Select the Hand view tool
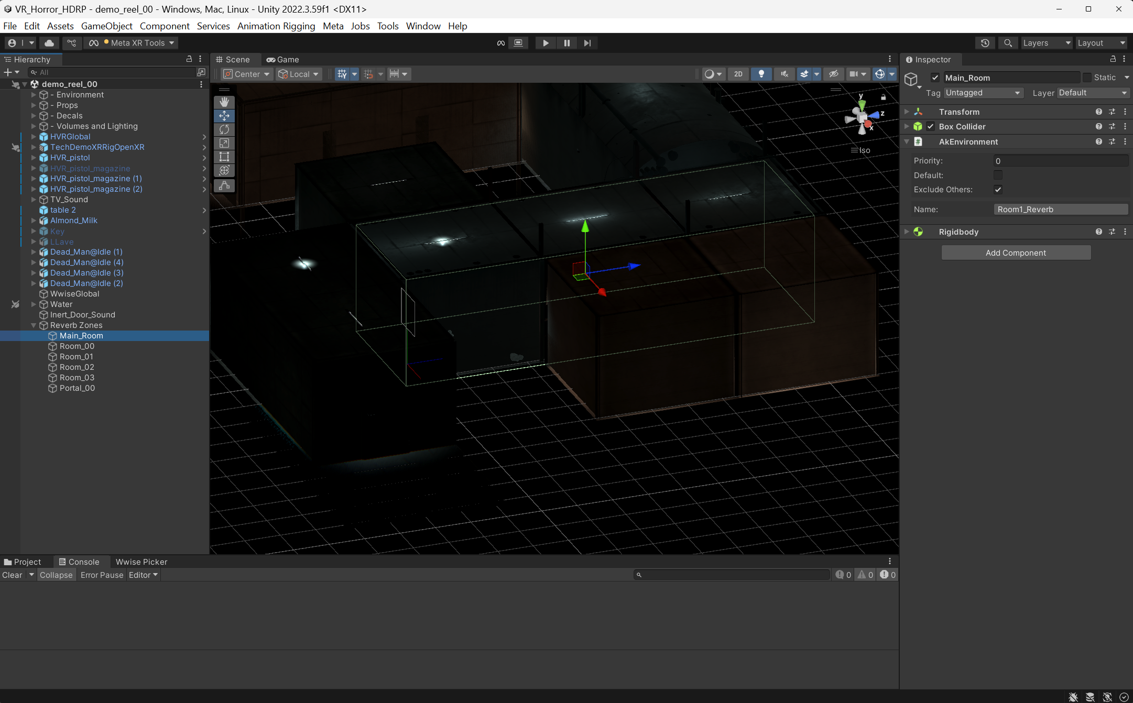 224,102
